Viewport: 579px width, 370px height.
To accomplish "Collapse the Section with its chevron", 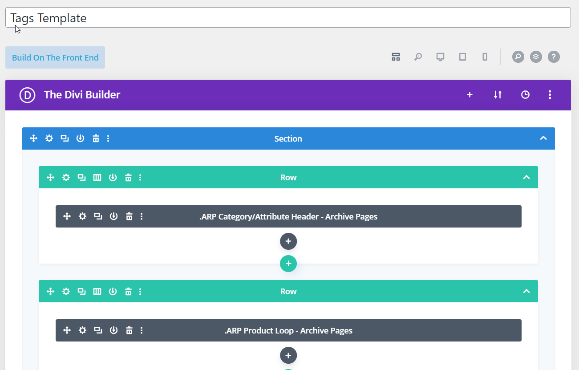I will tap(543, 138).
